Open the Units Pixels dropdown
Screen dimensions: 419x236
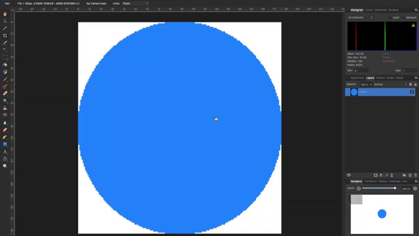(136, 3)
